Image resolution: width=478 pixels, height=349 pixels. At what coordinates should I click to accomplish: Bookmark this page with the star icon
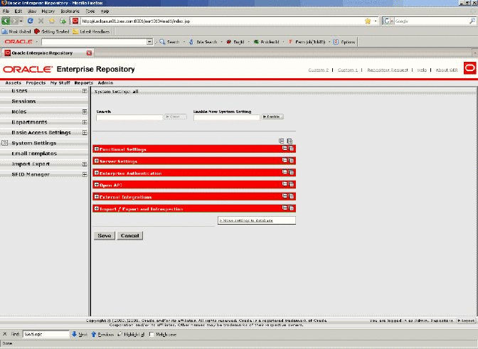tap(368, 21)
